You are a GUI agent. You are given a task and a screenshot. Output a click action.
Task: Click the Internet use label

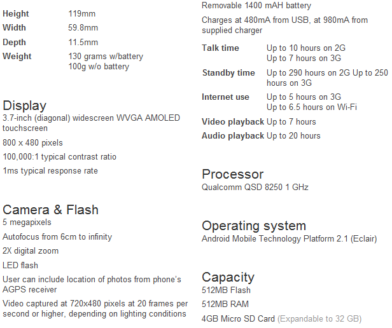[x=225, y=97]
